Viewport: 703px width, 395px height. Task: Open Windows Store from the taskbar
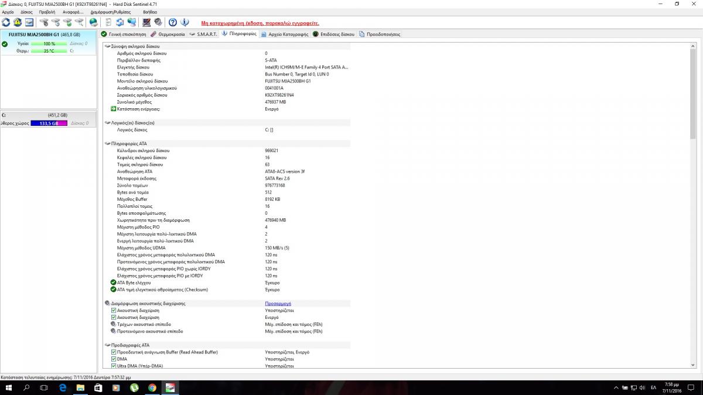tap(98, 387)
